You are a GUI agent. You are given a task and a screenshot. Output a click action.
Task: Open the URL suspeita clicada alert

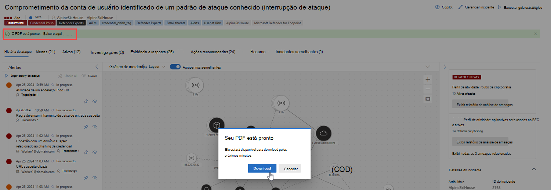pyautogui.click(x=33, y=166)
